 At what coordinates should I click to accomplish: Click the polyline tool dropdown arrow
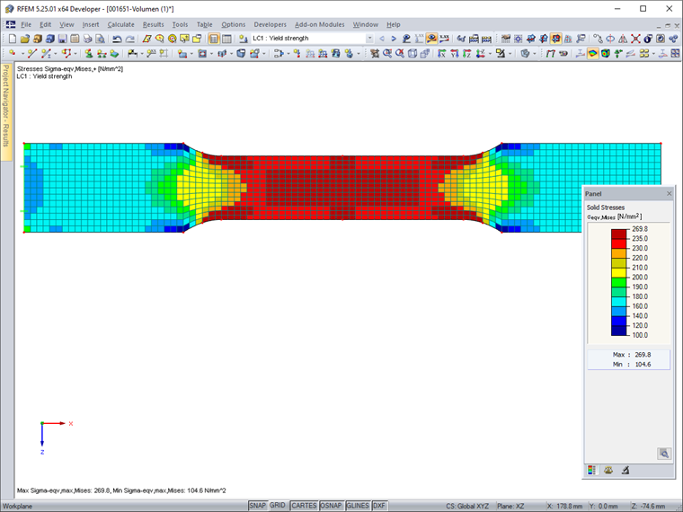75,54
